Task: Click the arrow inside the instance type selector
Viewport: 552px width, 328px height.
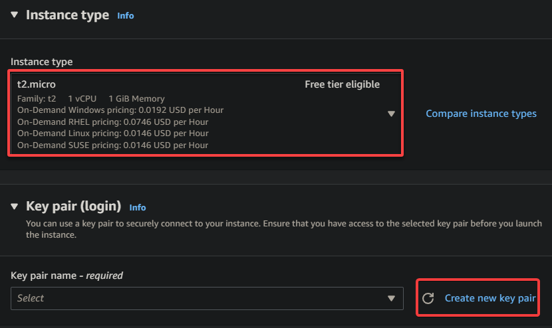Action: (391, 114)
